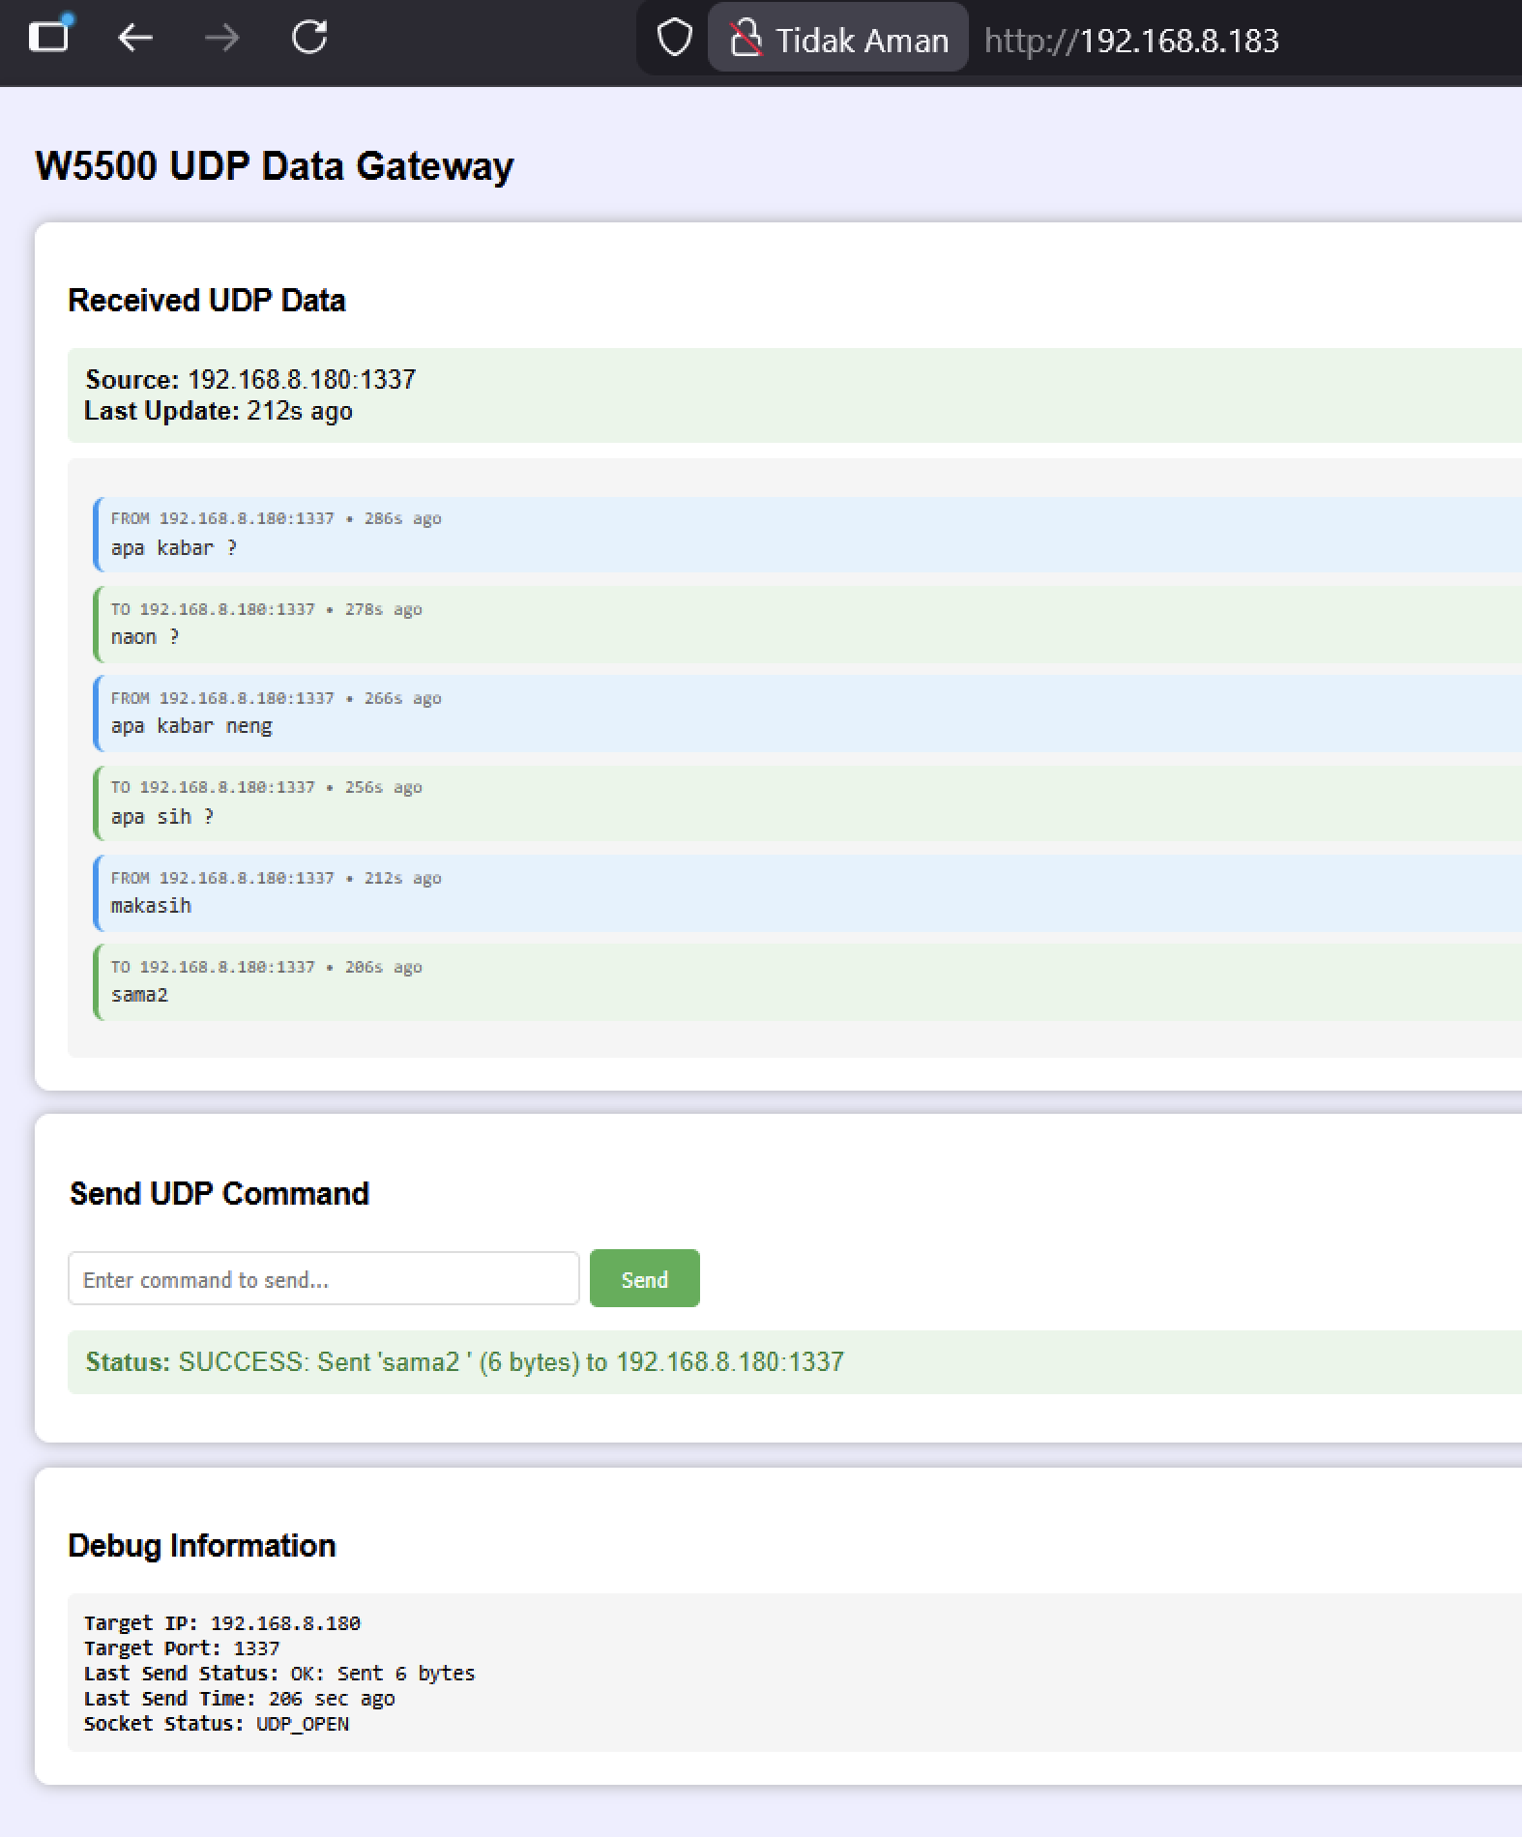Click the message 'apa kabar neng'

click(191, 726)
